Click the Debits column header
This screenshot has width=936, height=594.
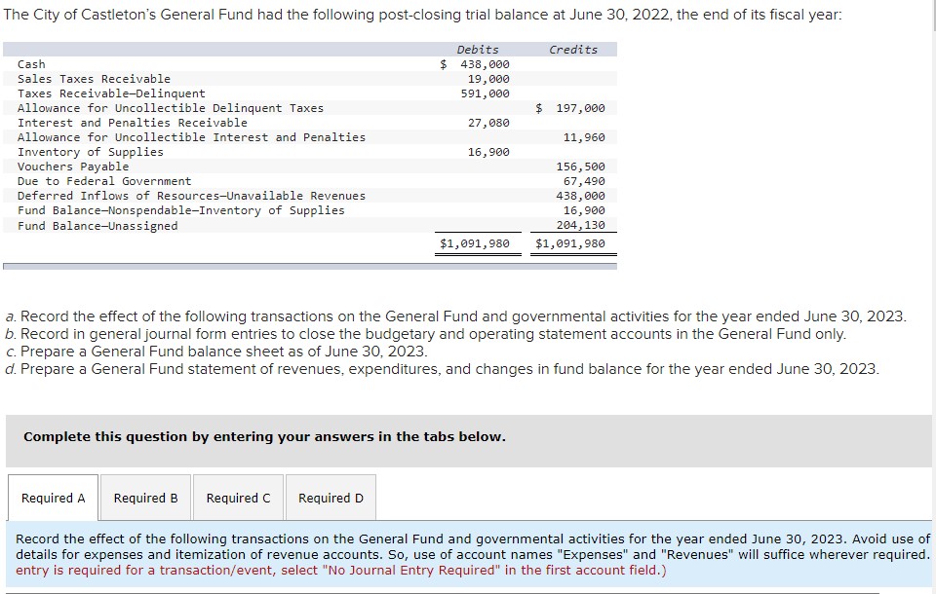(478, 50)
